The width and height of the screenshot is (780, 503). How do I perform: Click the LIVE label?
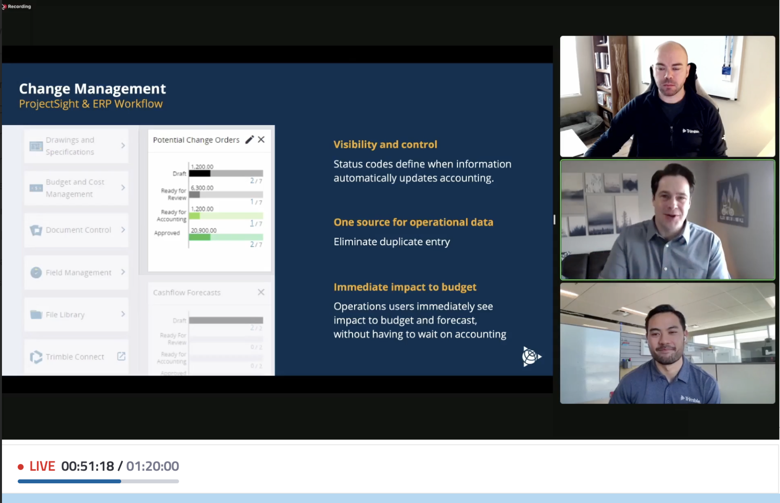(x=42, y=466)
